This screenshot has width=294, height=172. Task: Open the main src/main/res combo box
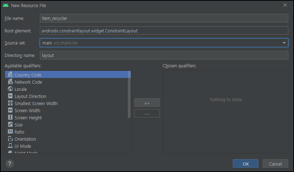coord(164,43)
